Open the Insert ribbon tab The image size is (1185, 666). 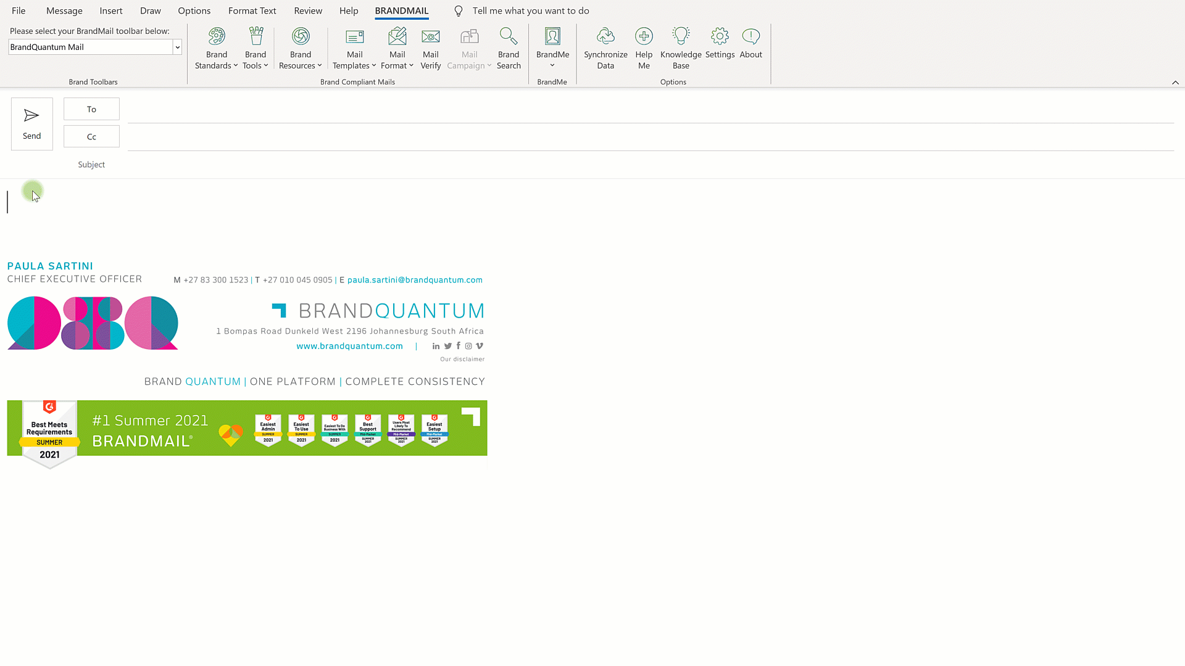[111, 10]
